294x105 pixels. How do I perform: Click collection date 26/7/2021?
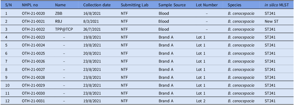click(x=92, y=29)
